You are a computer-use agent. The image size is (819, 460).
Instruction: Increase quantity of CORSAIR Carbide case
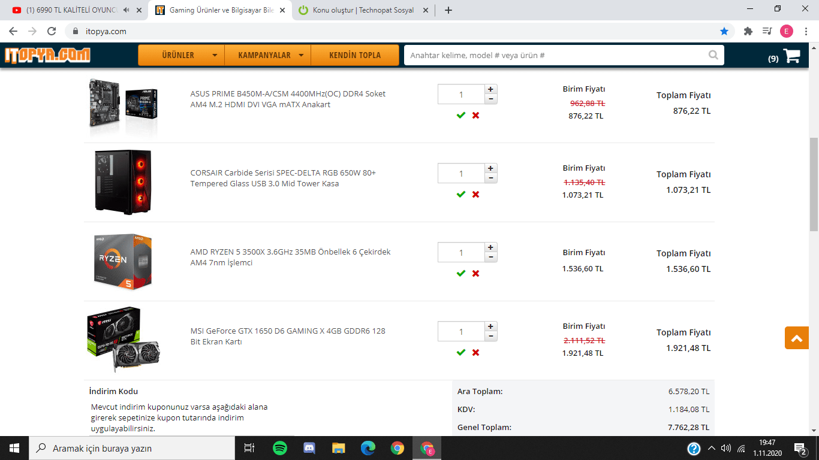pyautogui.click(x=490, y=168)
